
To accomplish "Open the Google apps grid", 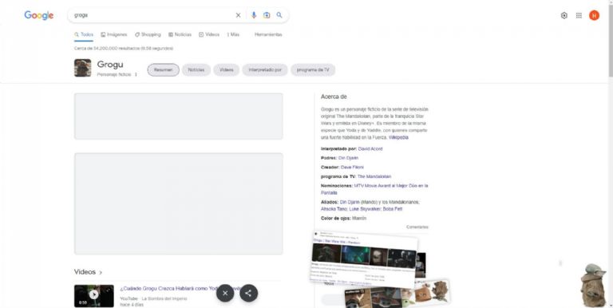I will tap(579, 15).
